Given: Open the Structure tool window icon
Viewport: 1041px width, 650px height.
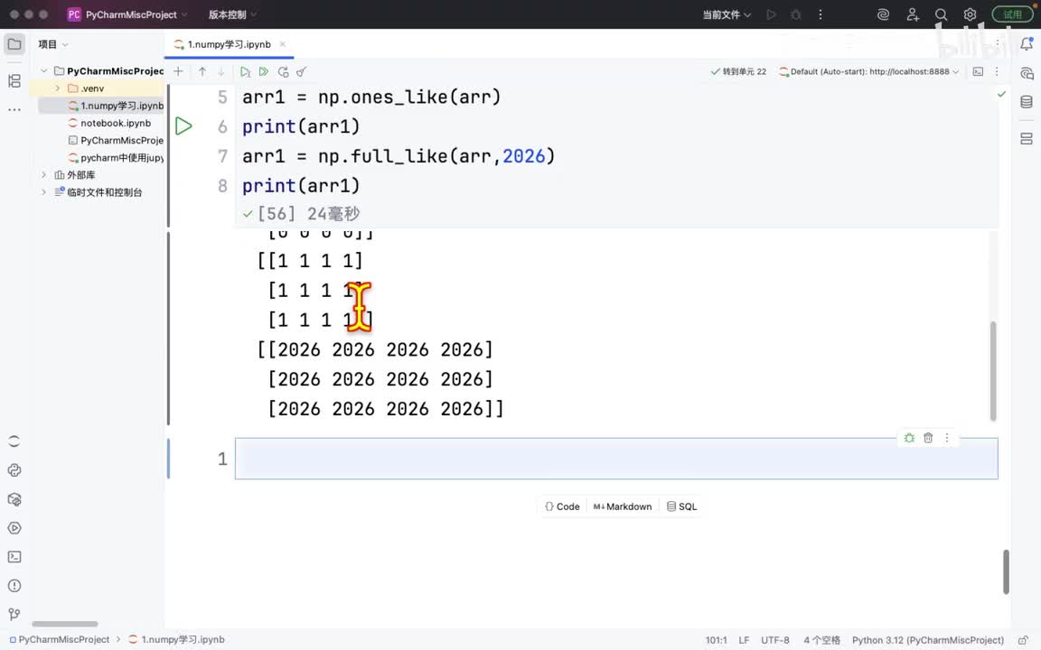Looking at the screenshot, I should (x=14, y=81).
